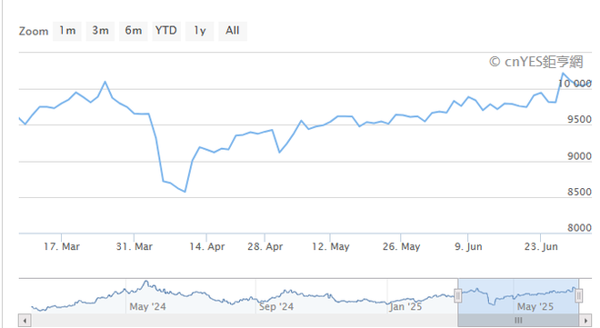Choose the 6m zoom range

(x=133, y=31)
